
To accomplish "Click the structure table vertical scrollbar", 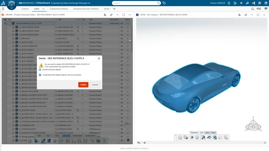I will pyautogui.click(x=132, y=39).
